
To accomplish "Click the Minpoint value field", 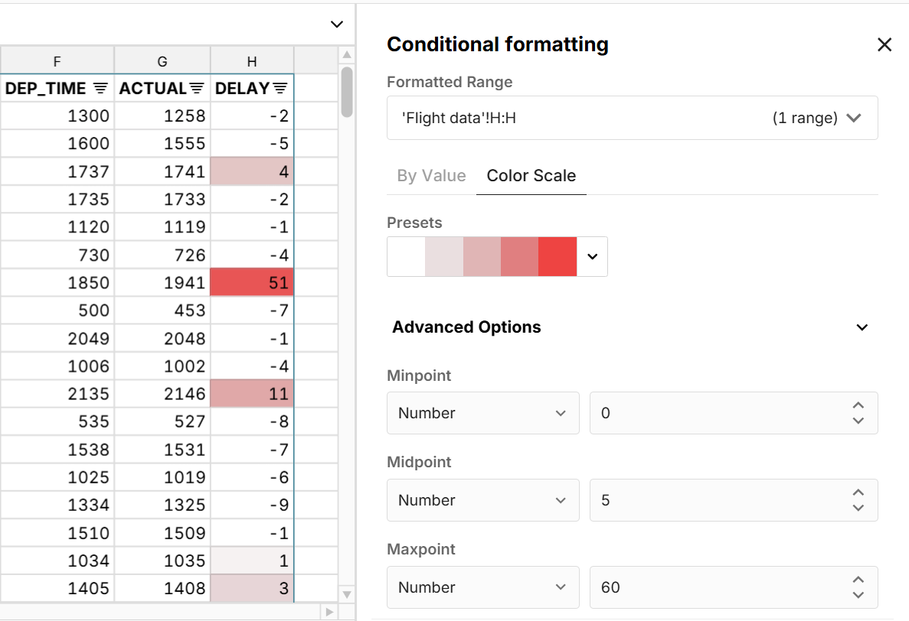I will tap(720, 413).
